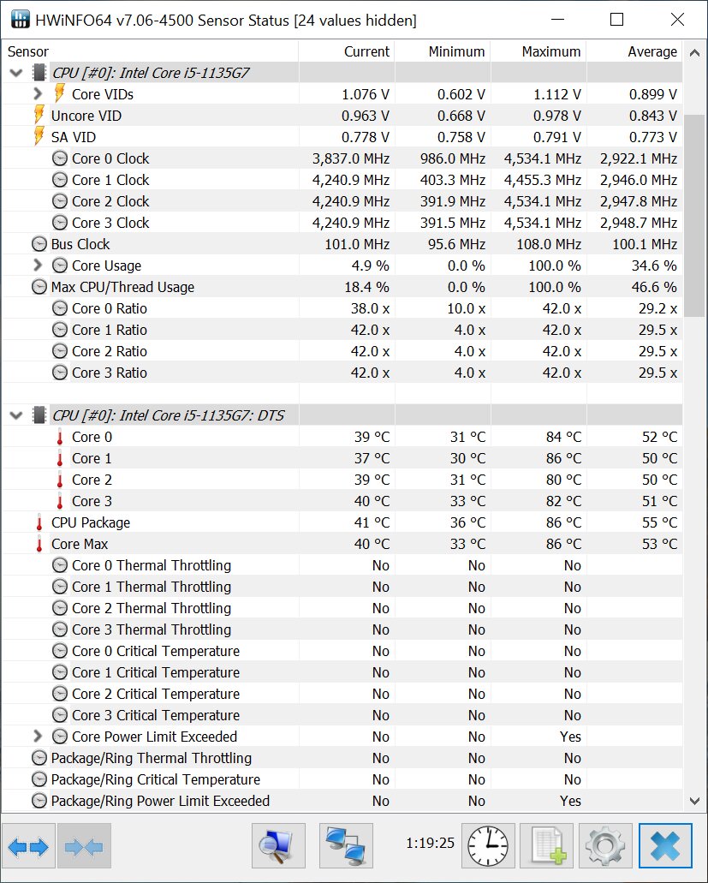The image size is (708, 883).
Task: Open sensor settings gear icon
Action: (605, 847)
